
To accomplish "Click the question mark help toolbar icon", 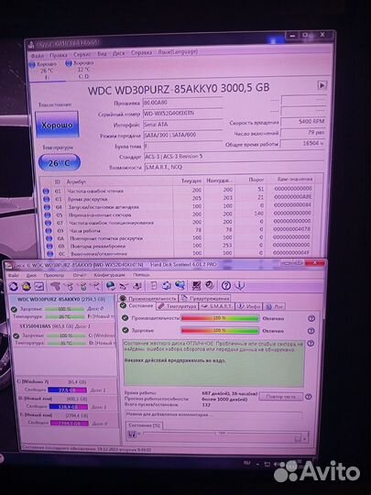I will click(x=225, y=285).
